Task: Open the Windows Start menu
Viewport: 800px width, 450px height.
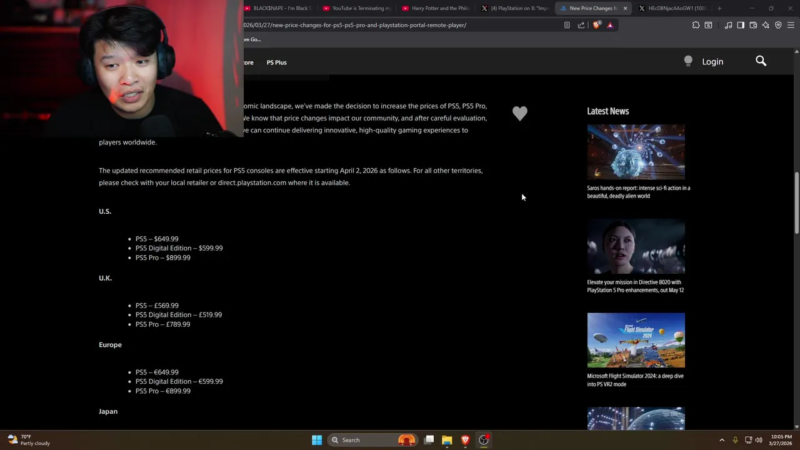Action: [x=317, y=440]
